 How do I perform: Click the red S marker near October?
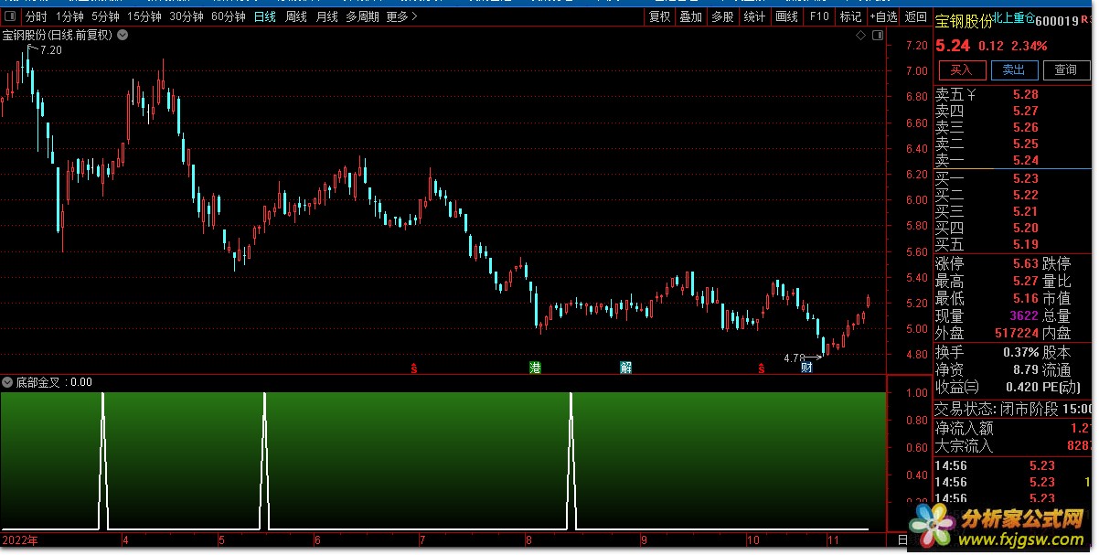tap(761, 368)
